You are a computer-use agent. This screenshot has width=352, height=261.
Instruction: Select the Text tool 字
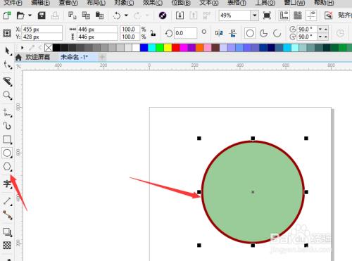tap(7, 184)
